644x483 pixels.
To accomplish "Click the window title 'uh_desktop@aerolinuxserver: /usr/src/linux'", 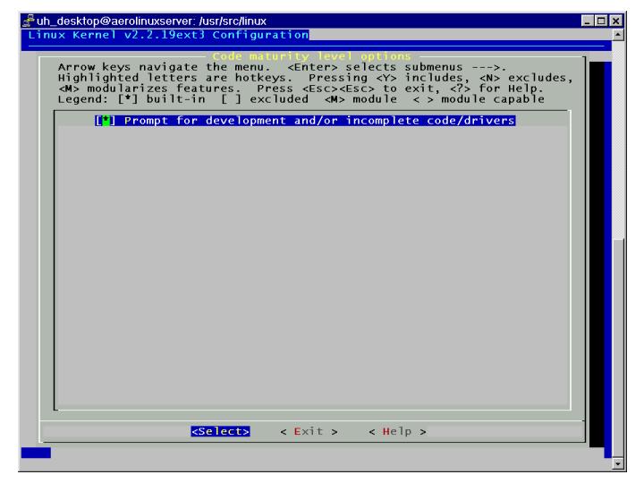I will coord(151,21).
